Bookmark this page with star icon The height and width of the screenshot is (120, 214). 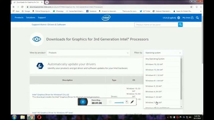tap(191, 7)
